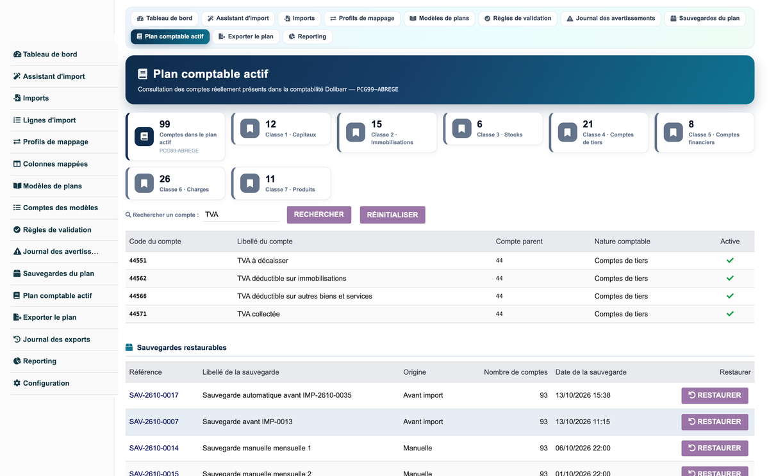Click the RECHERCHER button

[319, 215]
